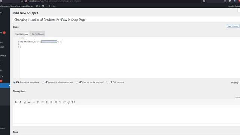
Task: Insert horizontal line in description
Action: point(33,102)
